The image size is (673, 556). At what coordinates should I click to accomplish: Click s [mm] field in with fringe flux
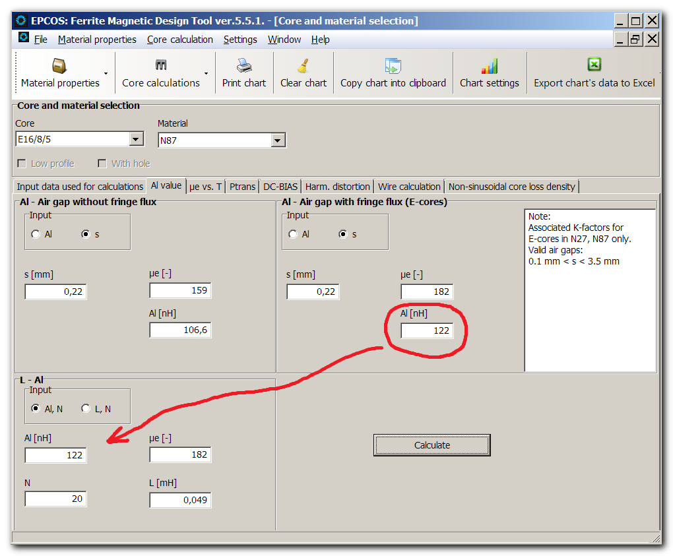click(313, 292)
